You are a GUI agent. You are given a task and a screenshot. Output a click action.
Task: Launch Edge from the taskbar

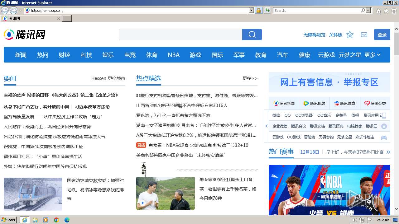point(67,220)
